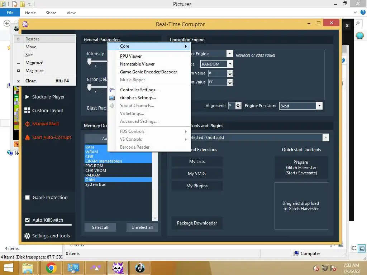The width and height of the screenshot is (367, 275).
Task: Click the maximum value field showing FF
Action: tap(218, 82)
